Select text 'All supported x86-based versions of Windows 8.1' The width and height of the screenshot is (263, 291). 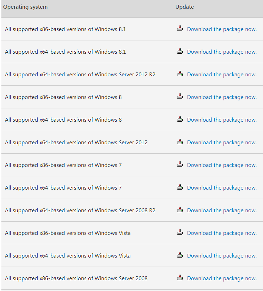pos(65,29)
